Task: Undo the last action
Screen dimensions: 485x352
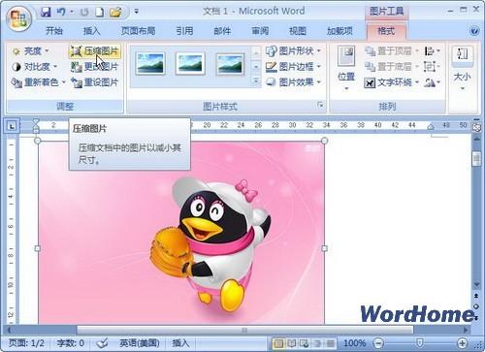Action: 61,12
